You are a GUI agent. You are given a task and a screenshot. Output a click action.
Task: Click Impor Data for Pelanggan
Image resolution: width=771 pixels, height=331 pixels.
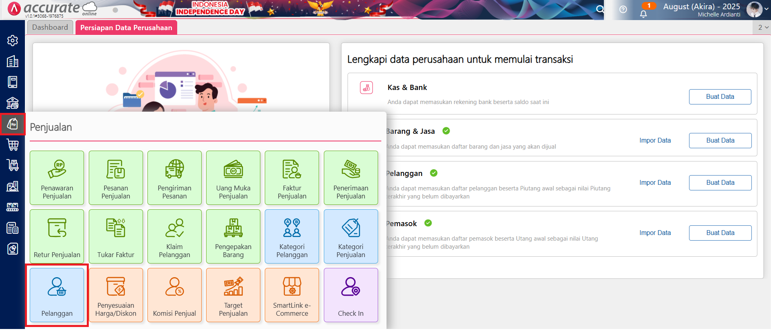[x=655, y=183]
